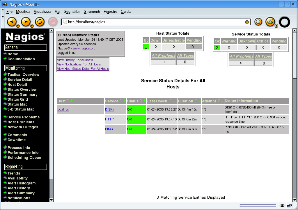Go forward using the Forward arrow button
This screenshot has height=210, width=298.
(26, 22)
